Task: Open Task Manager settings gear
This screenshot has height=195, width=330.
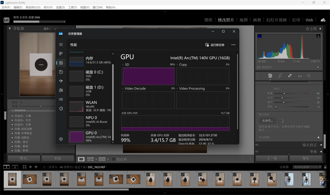Action: (x=61, y=139)
